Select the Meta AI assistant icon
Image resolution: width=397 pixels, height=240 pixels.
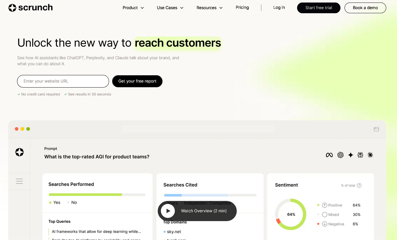pyautogui.click(x=329, y=155)
